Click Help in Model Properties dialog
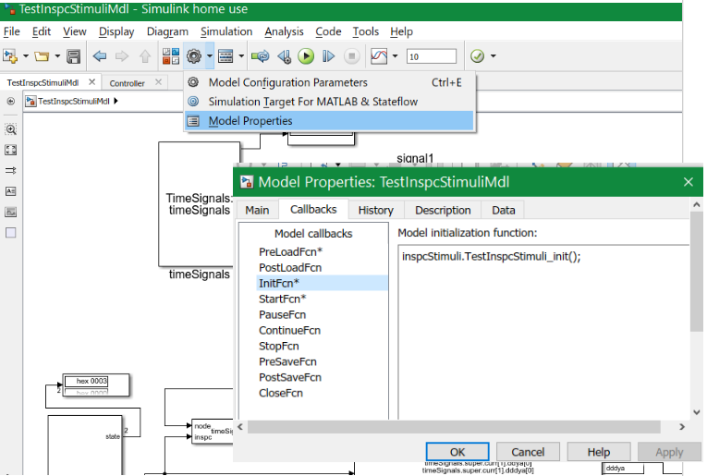The width and height of the screenshot is (707, 476). [x=598, y=452]
